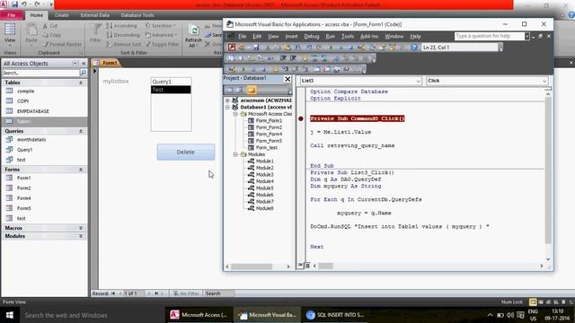Open All Access Objects dropdown arrow
The width and height of the screenshot is (575, 323).
pyautogui.click(x=75, y=63)
